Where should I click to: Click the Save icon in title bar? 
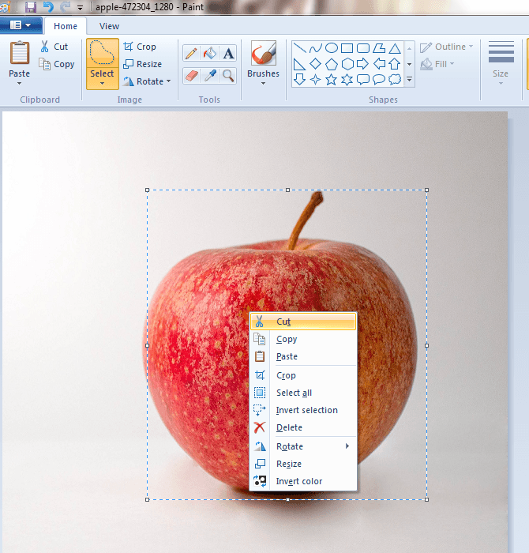(x=31, y=7)
